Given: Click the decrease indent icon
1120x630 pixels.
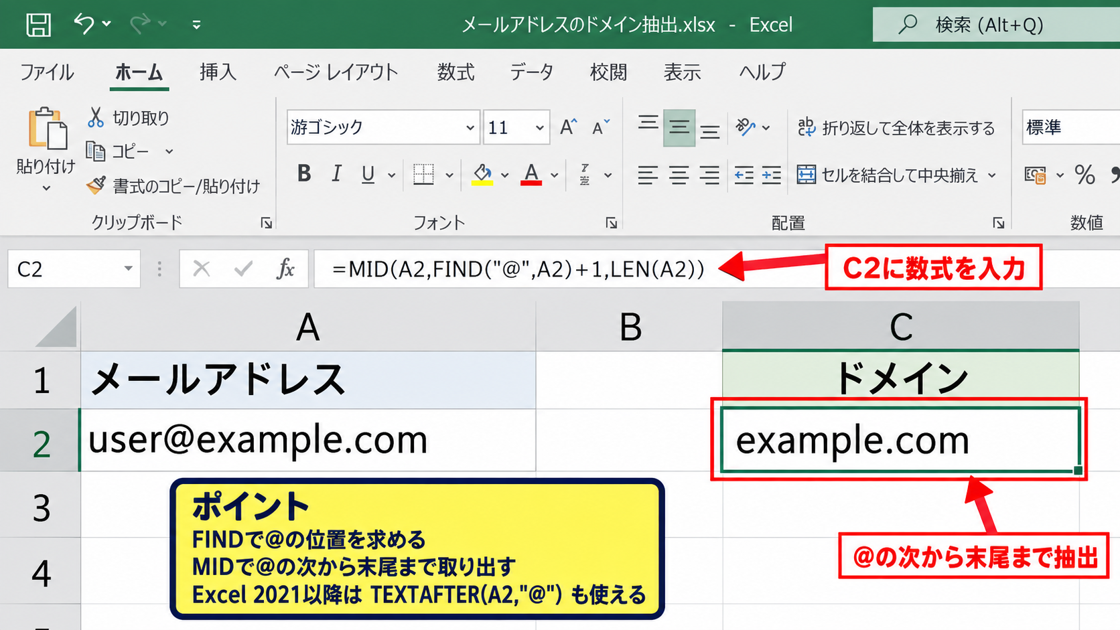Looking at the screenshot, I should coord(744,175).
